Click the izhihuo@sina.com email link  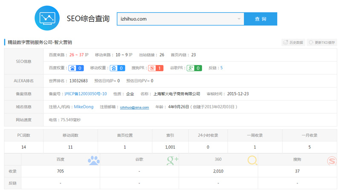click(x=134, y=107)
